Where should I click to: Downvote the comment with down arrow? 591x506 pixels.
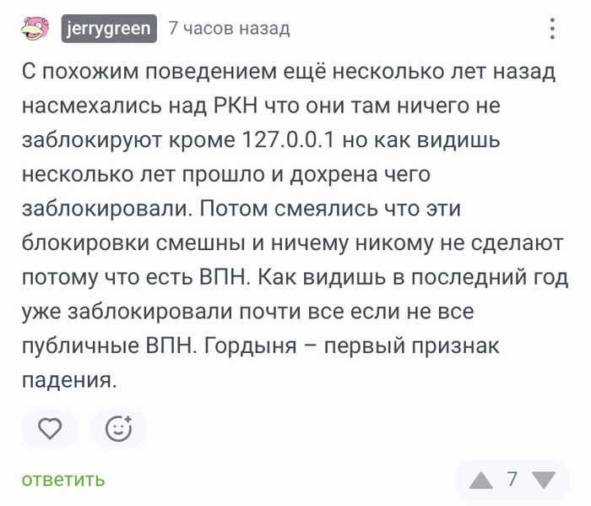click(x=544, y=480)
